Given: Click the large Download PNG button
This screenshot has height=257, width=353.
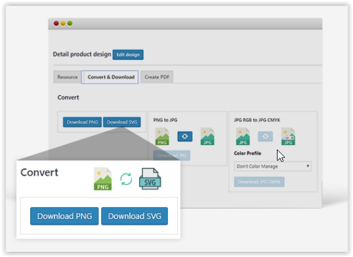Looking at the screenshot, I should 64,216.
